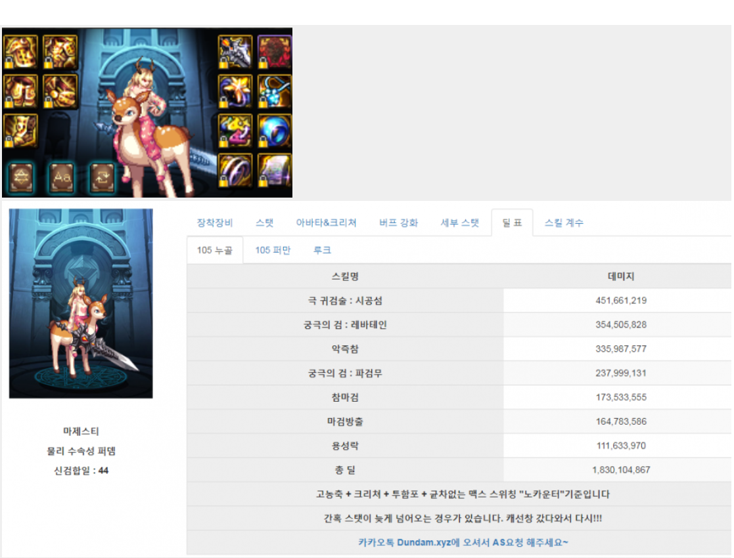The image size is (734, 558).
Task: Click the gold flower bracelet icon
Action: coord(235,91)
